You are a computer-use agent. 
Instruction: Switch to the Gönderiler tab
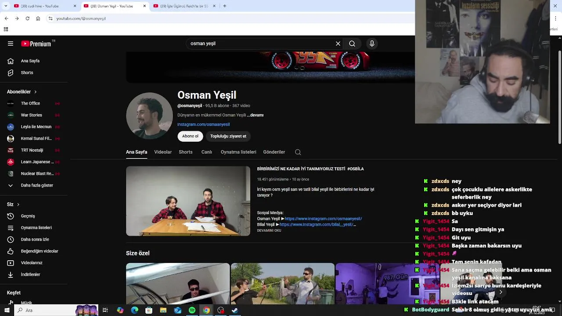(274, 152)
